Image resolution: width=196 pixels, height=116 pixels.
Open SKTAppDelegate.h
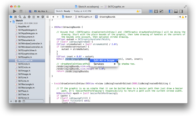(x=27, y=30)
